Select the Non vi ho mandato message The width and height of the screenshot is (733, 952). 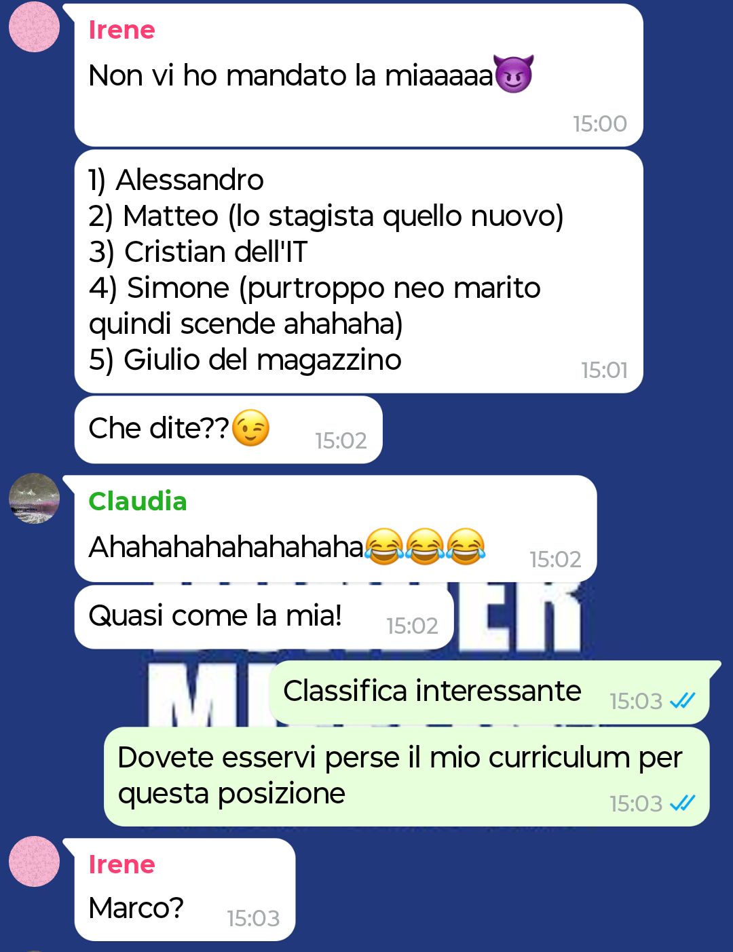tap(358, 75)
